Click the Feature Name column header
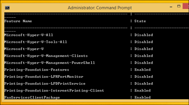The width and height of the screenshot is (189, 105). 18,21
